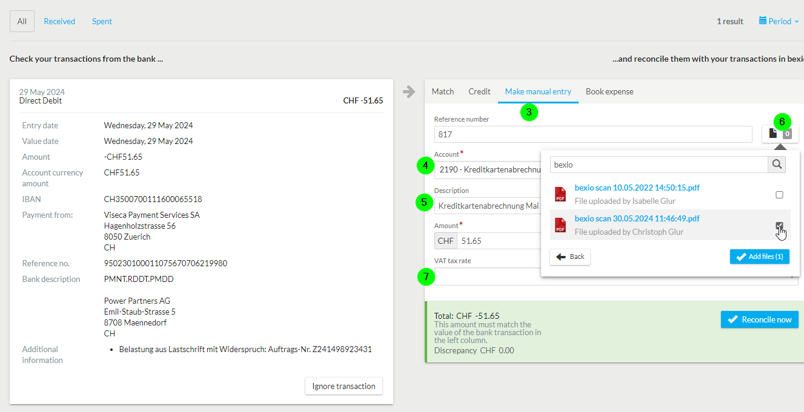Click the gray arrow between the columns

click(409, 91)
